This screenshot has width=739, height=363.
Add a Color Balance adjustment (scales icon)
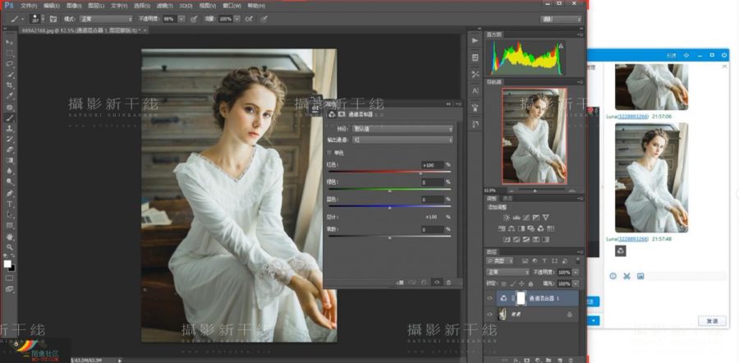pyautogui.click(x=512, y=228)
